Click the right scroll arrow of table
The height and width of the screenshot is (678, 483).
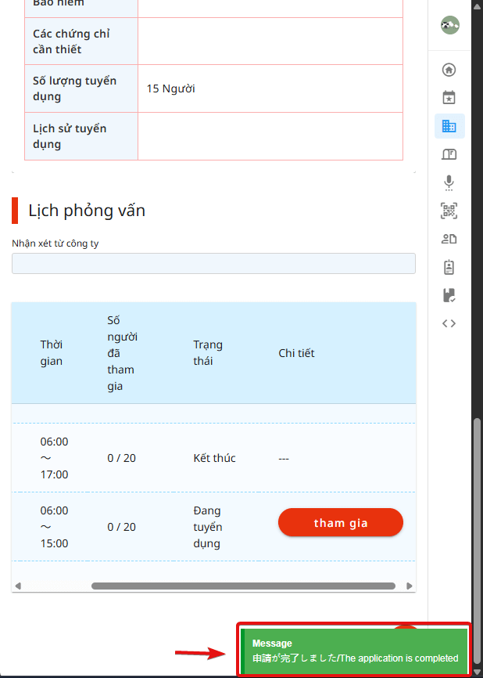(x=410, y=586)
